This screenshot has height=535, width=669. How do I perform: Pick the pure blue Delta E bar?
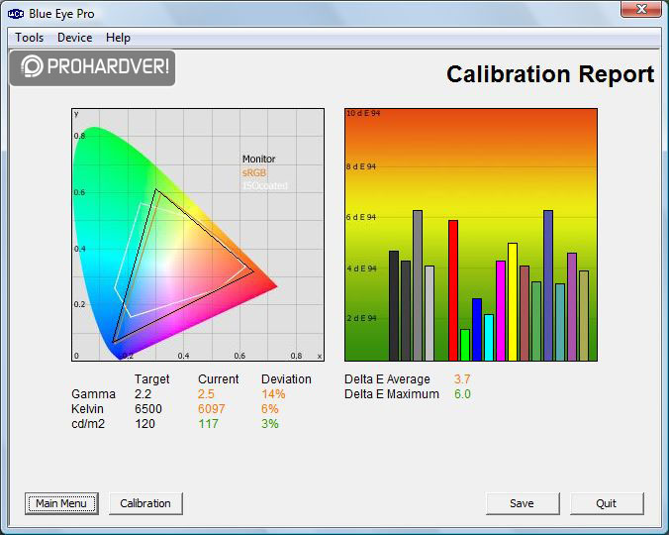click(x=477, y=329)
